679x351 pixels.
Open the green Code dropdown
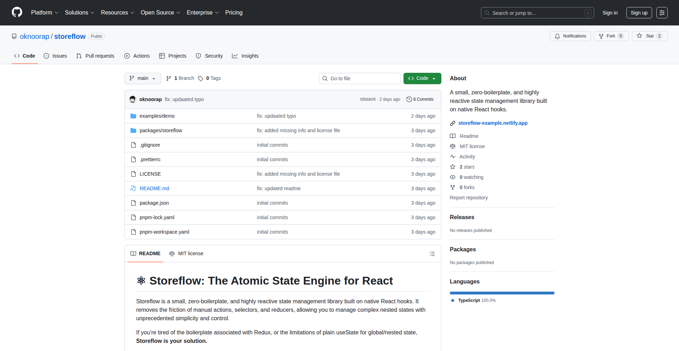[422, 78]
